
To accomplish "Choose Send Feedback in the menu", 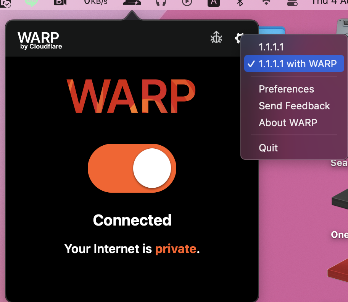I will coord(294,106).
